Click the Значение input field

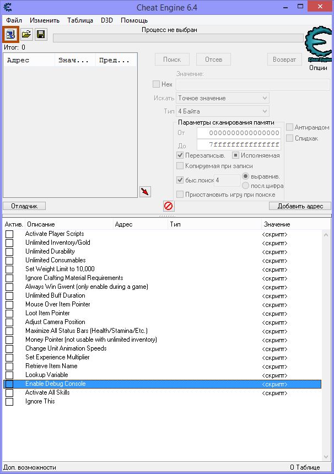click(x=253, y=84)
